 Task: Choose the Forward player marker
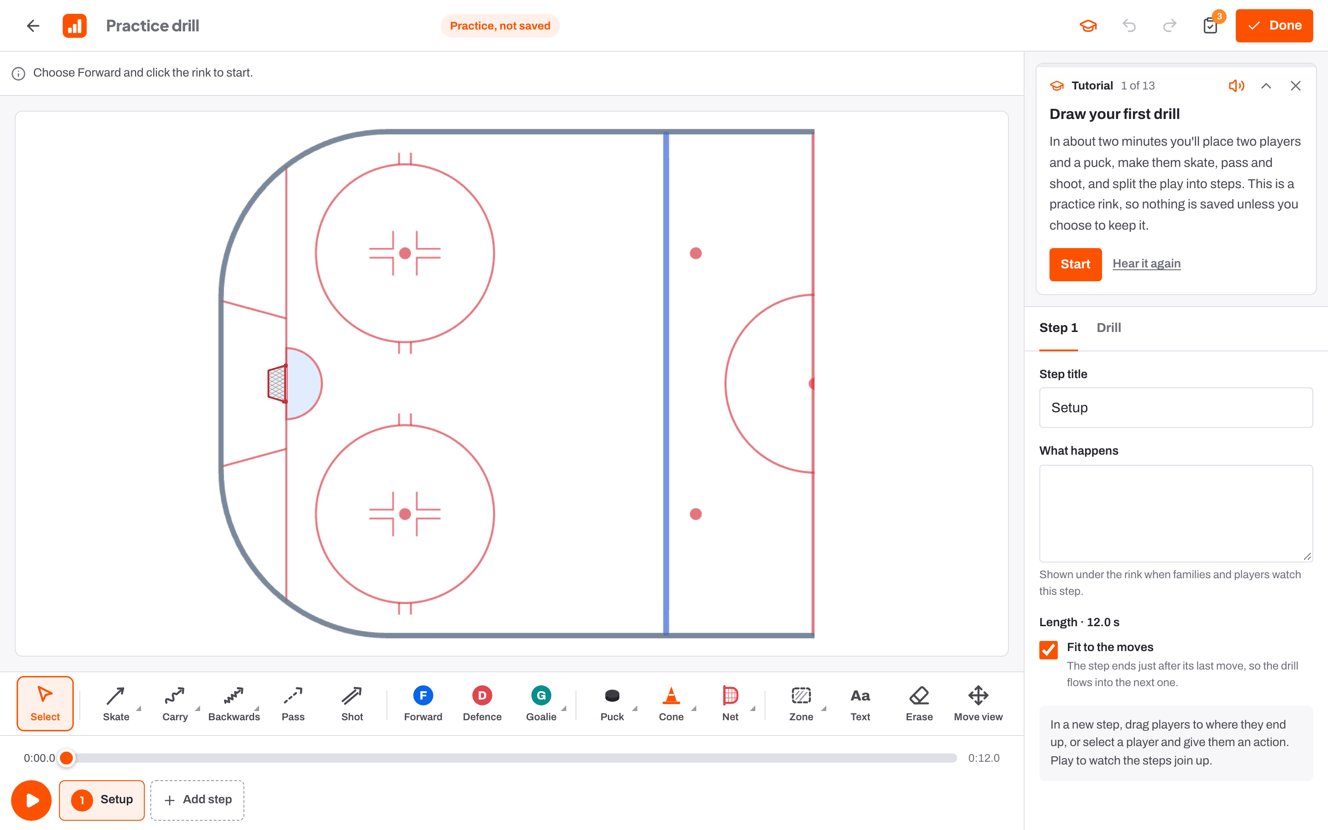[422, 703]
